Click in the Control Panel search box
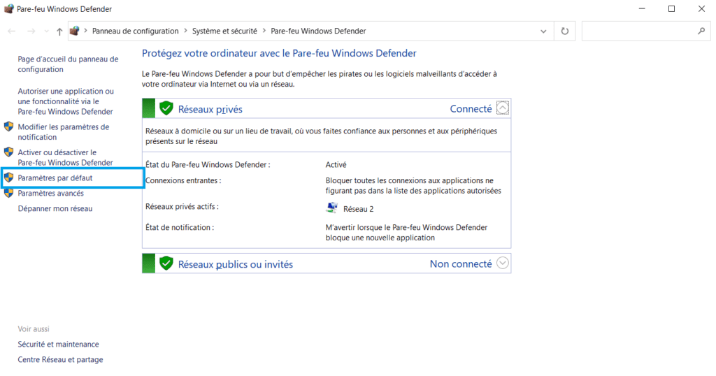This screenshot has height=376, width=716. 639,31
